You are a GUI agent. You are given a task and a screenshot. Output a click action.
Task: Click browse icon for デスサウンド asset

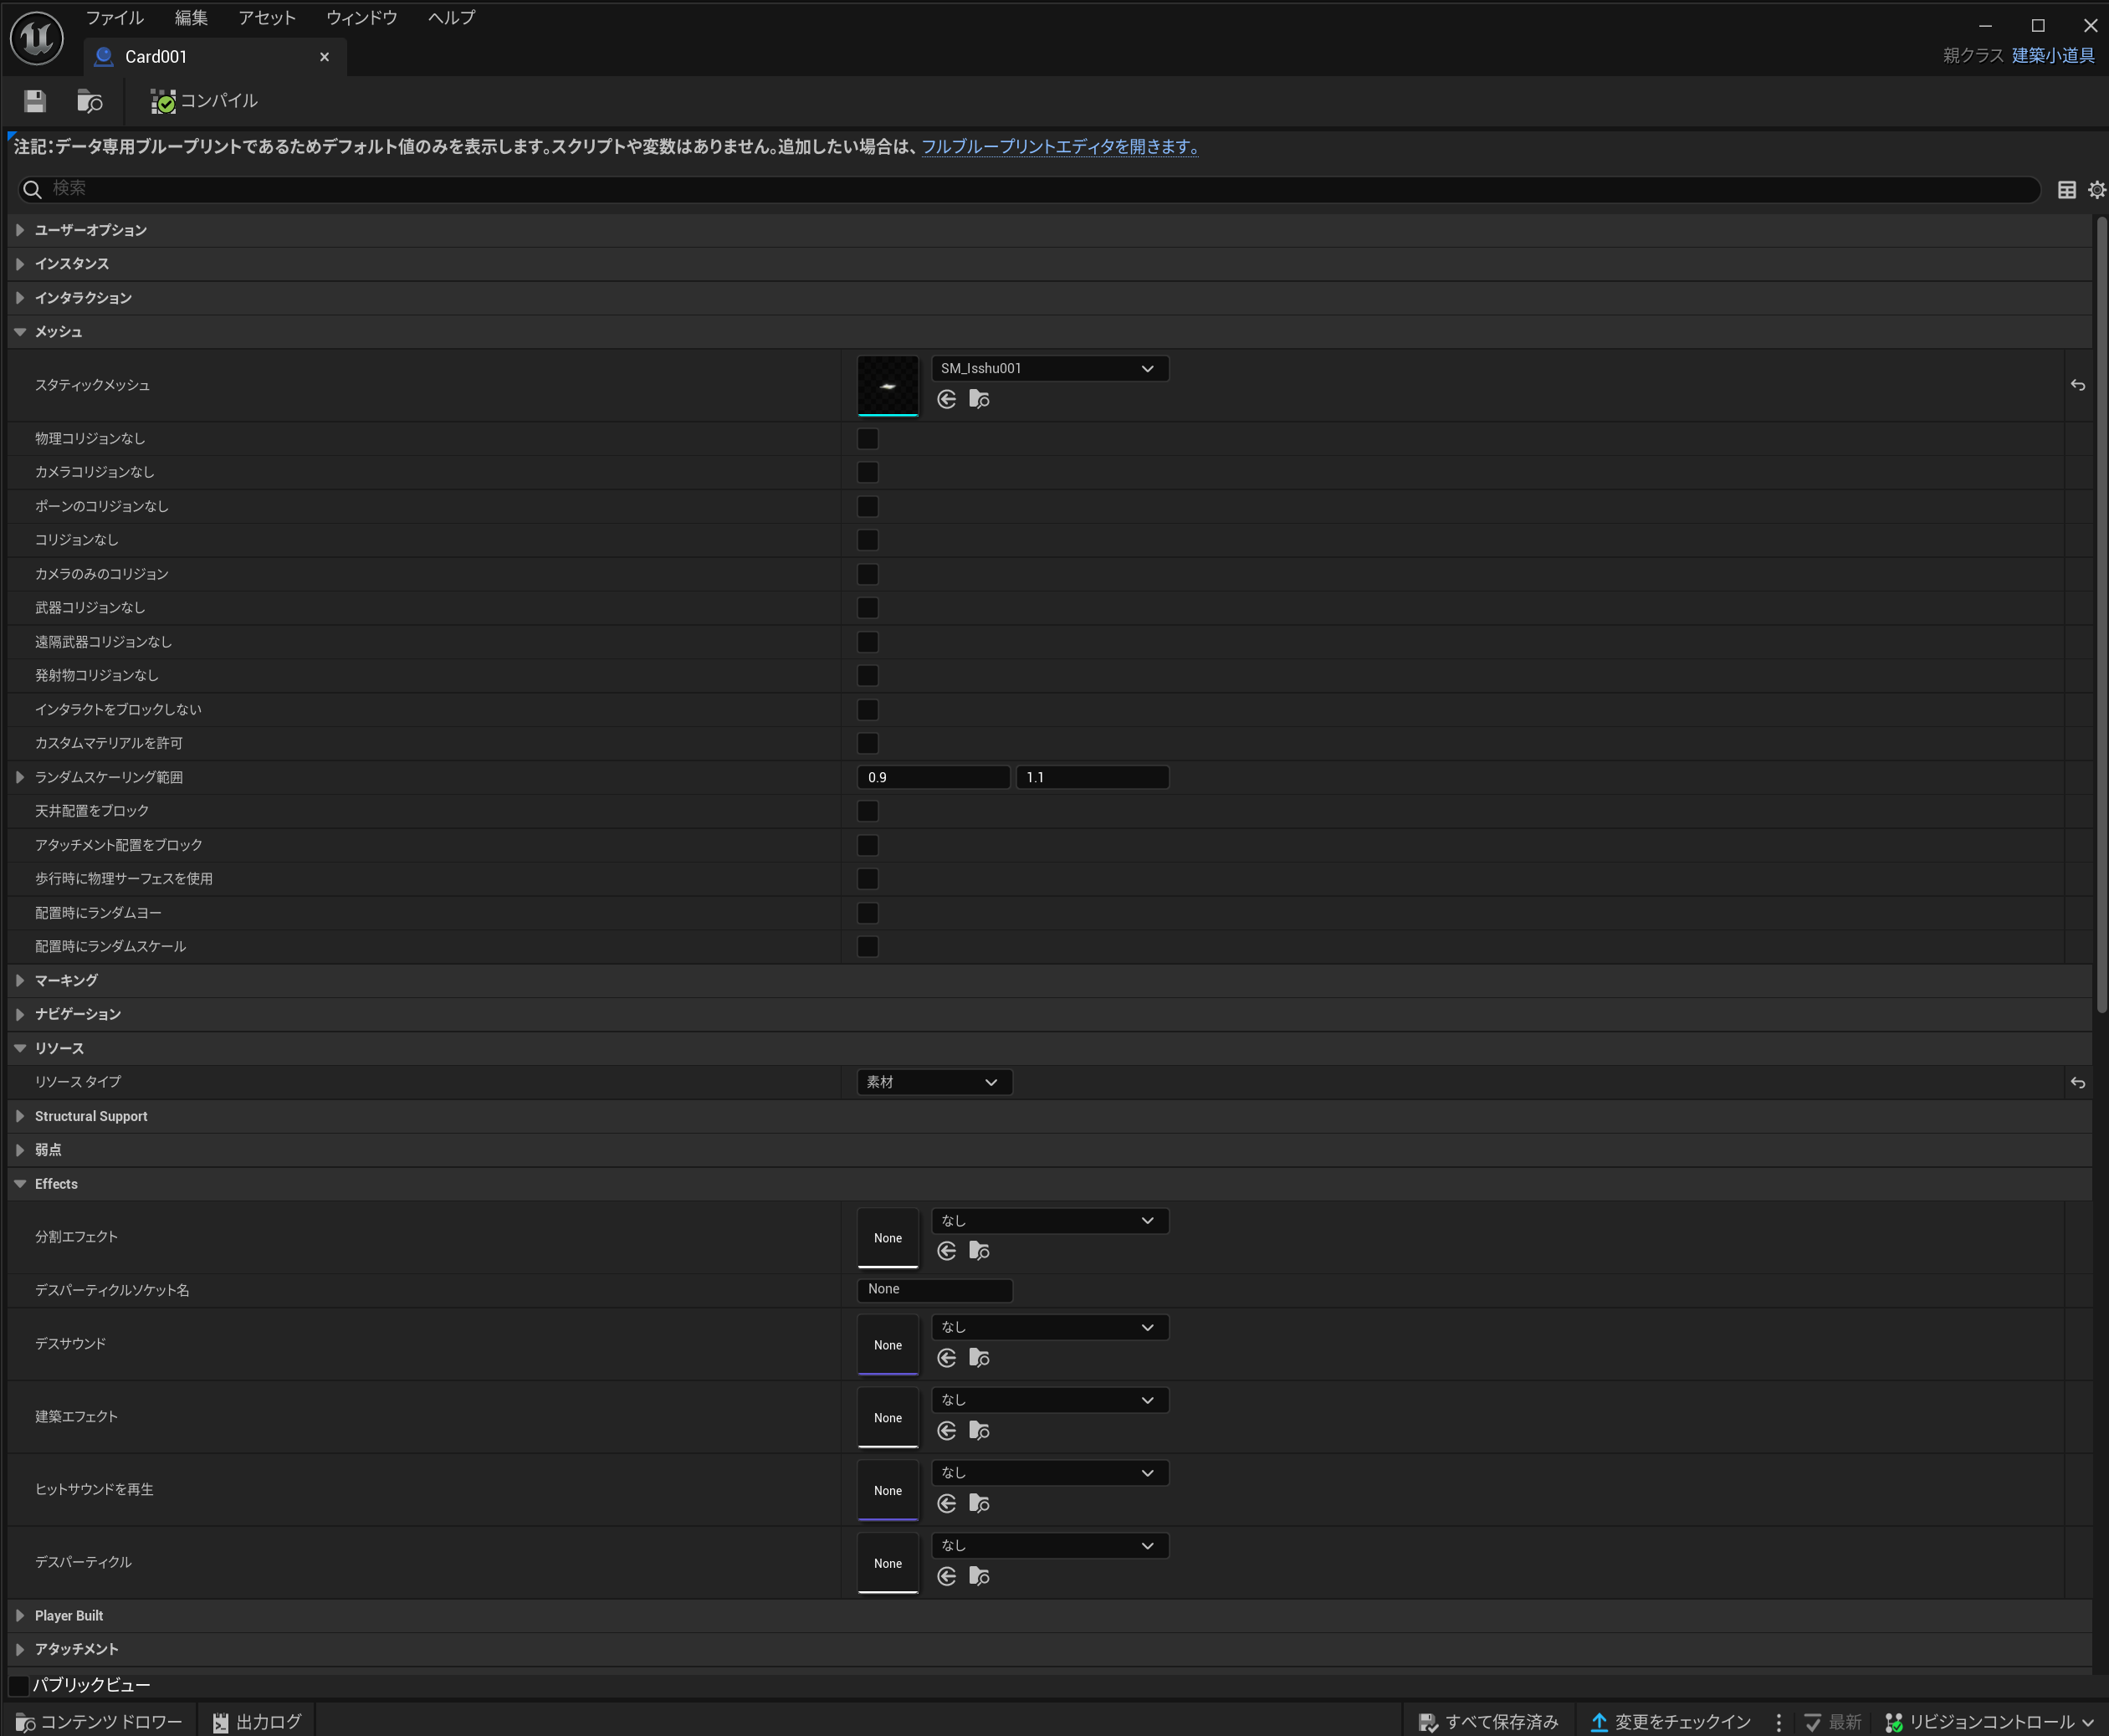point(979,1358)
